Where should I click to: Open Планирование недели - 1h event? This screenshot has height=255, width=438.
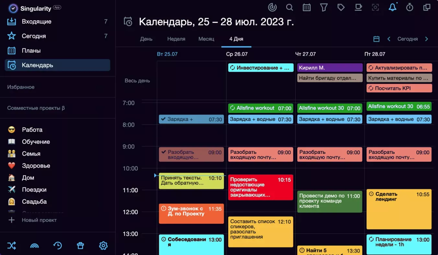[399, 244]
